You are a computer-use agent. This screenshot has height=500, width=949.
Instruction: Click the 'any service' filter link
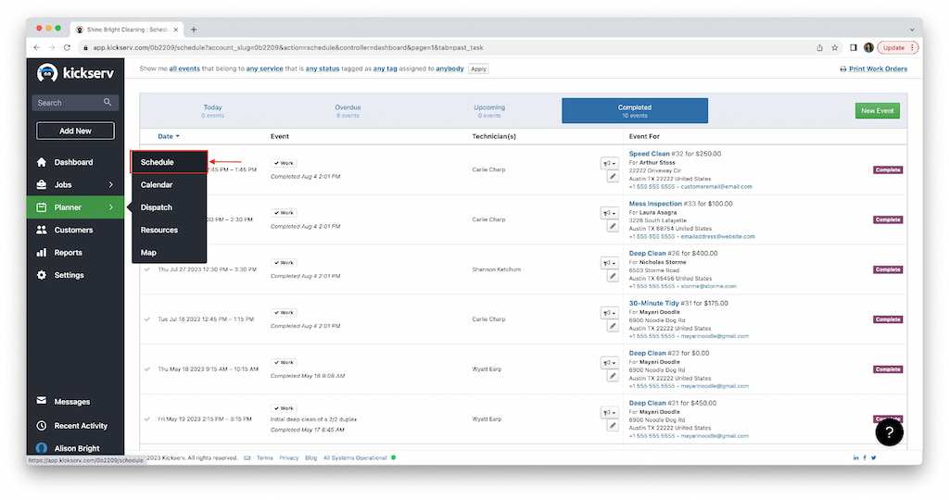(x=264, y=69)
